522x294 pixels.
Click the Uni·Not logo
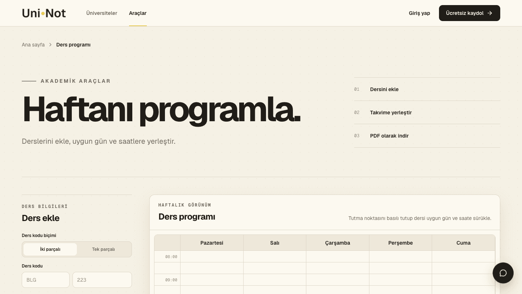point(44,13)
